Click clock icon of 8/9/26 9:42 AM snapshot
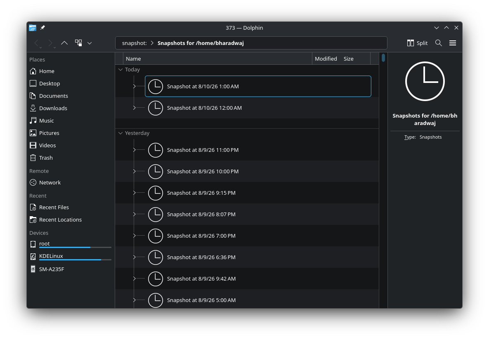 [155, 279]
